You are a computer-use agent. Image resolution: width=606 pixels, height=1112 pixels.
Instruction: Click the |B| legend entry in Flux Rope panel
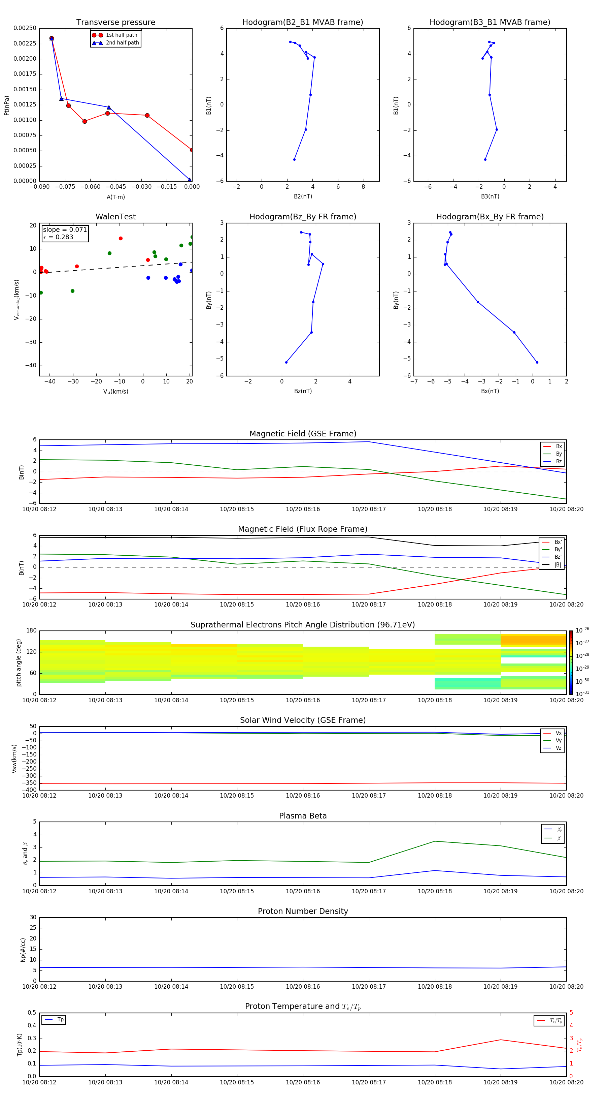tap(552, 565)
